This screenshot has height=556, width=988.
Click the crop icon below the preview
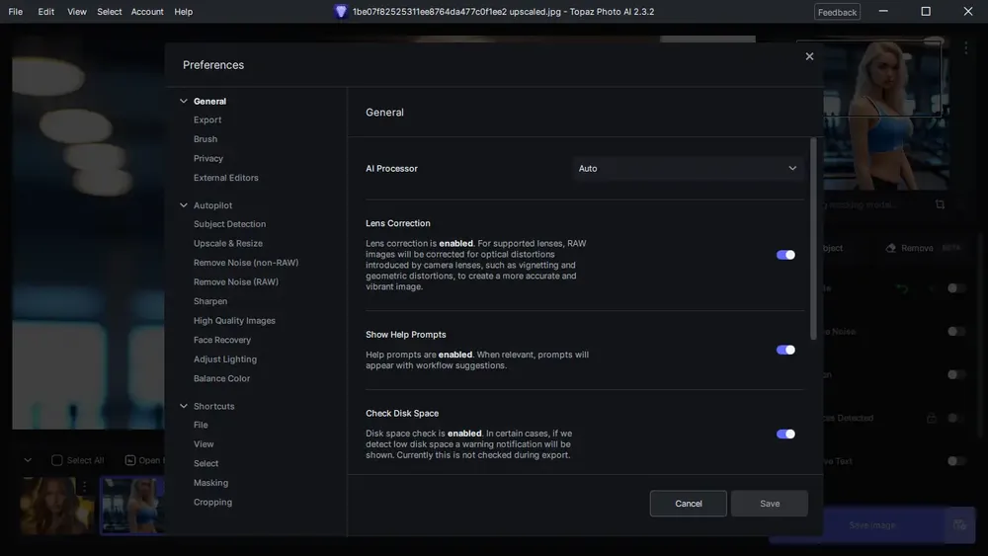coord(940,204)
